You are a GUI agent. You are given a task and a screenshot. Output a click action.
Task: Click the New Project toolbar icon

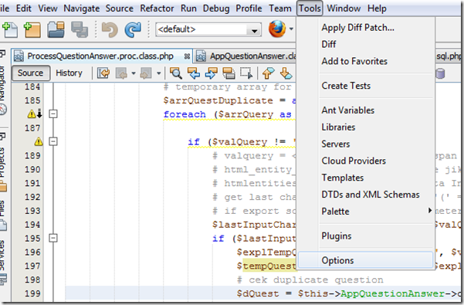[x=32, y=29]
